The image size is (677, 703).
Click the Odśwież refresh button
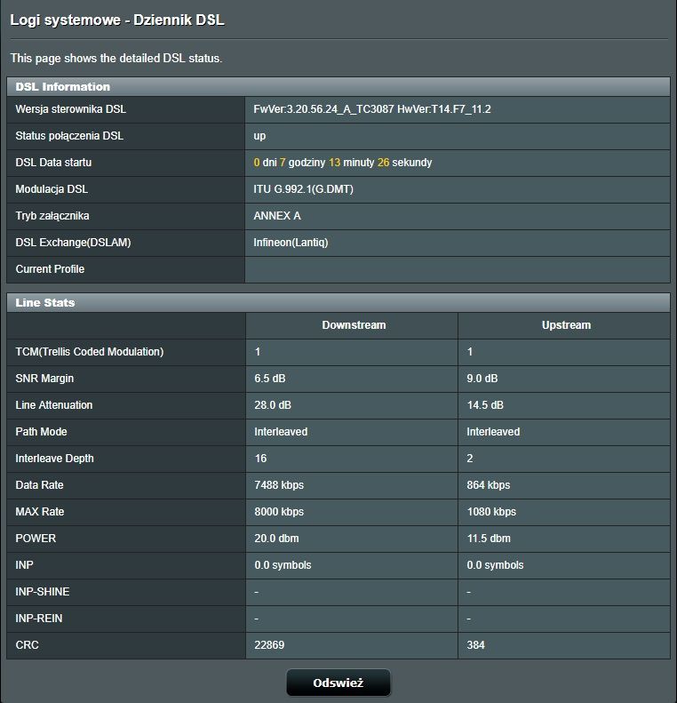(x=338, y=683)
